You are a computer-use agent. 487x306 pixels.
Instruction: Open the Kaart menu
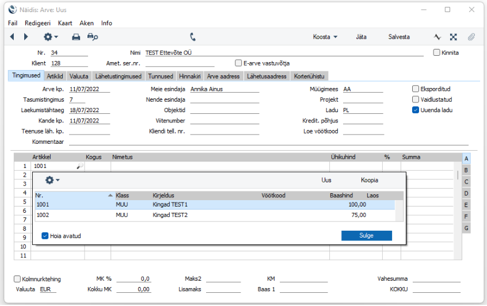pos(65,23)
